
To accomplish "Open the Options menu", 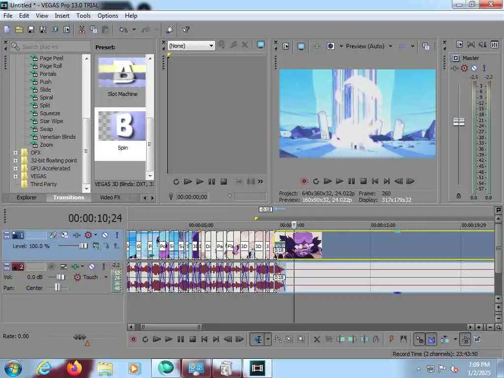I will click(x=108, y=15).
